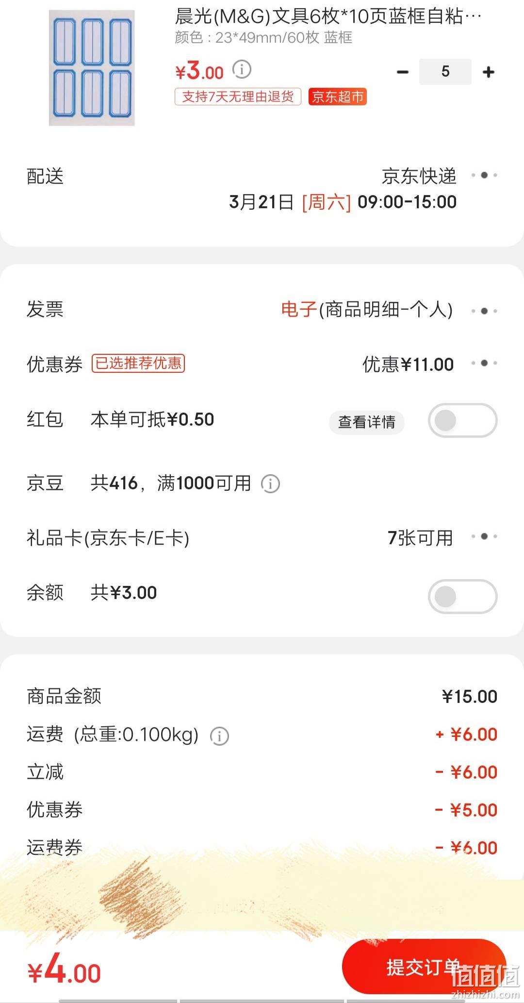This screenshot has height=1003, width=524.
Task: Tap the 支持7天无理由退货 tag
Action: click(238, 97)
